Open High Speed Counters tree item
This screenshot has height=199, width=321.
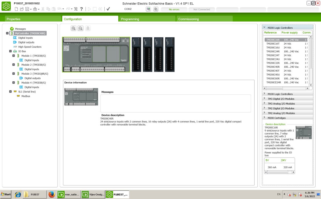(x=30, y=47)
